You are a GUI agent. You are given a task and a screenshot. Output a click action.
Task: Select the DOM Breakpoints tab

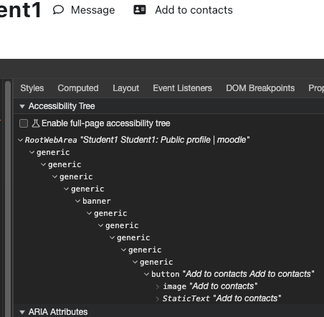[x=260, y=88]
